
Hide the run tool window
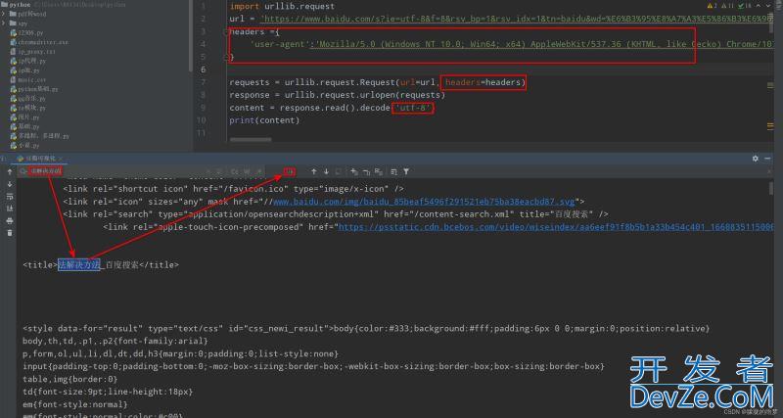(x=767, y=159)
